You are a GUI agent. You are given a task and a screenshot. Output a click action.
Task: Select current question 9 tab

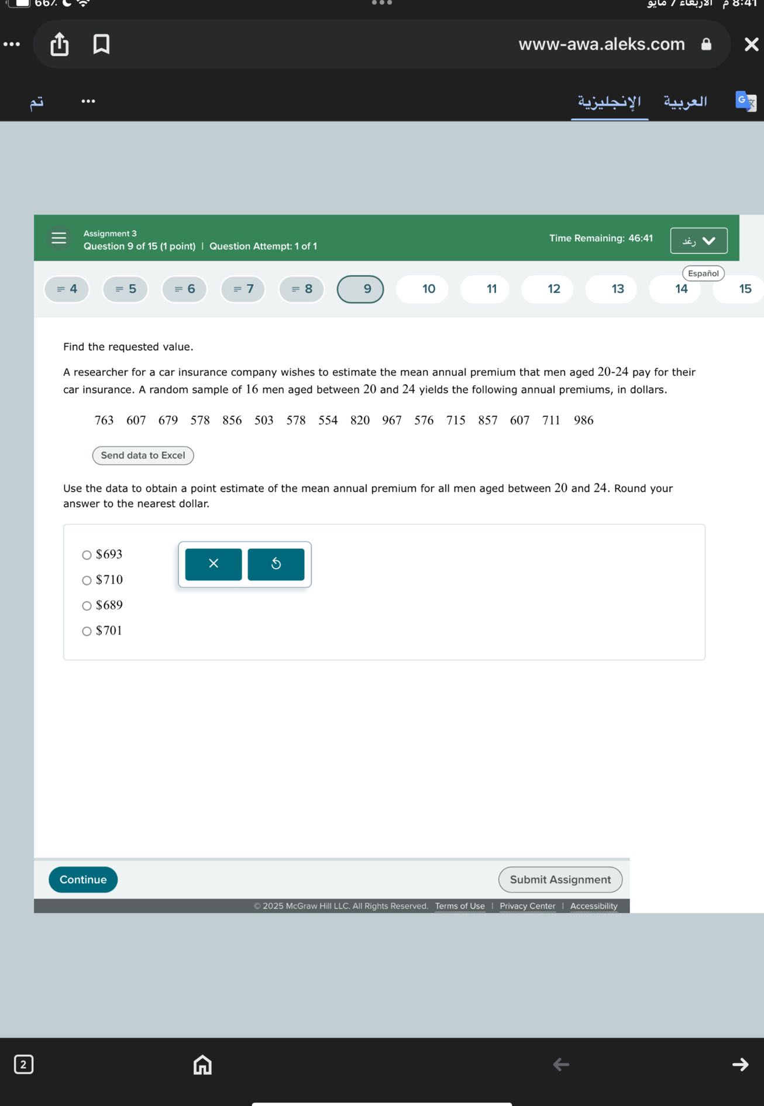pos(360,289)
